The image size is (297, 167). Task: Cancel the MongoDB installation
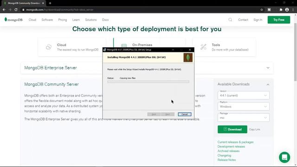[185, 114]
